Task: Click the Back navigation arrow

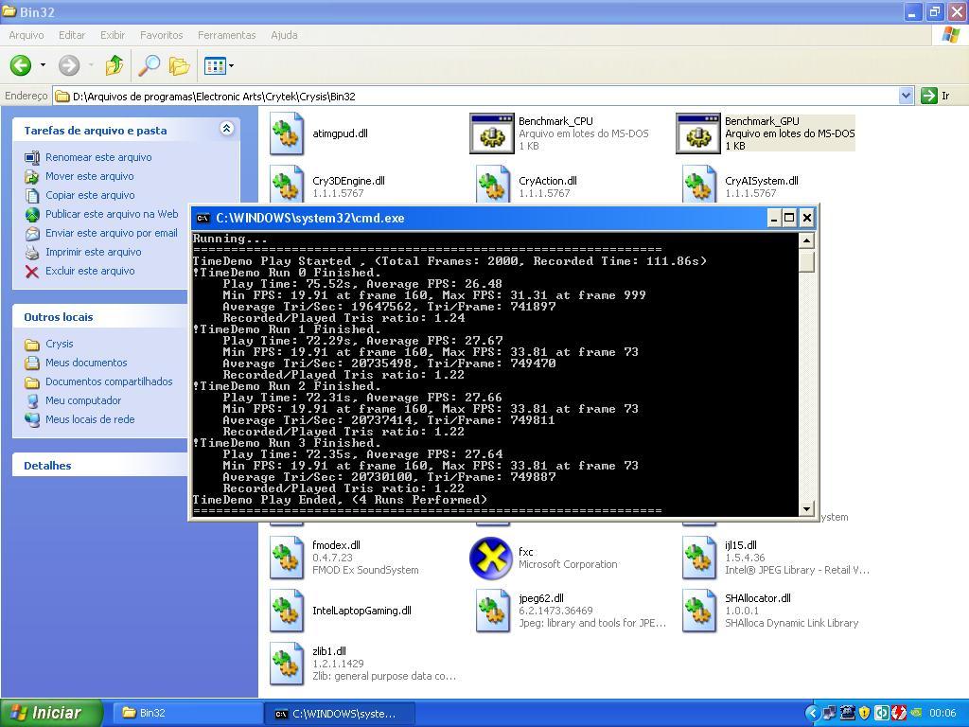Action: pyautogui.click(x=21, y=65)
